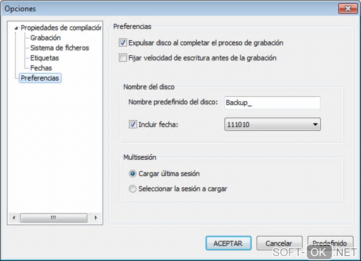361x261 pixels.
Task: Click the Nombre predefinido del disco field
Action: [x=272, y=103]
